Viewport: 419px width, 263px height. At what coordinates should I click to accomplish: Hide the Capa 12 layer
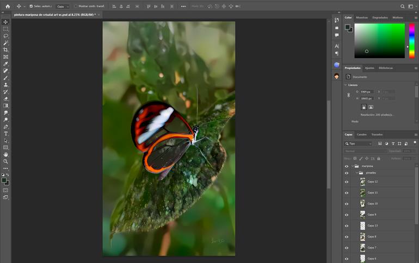pyautogui.click(x=347, y=181)
